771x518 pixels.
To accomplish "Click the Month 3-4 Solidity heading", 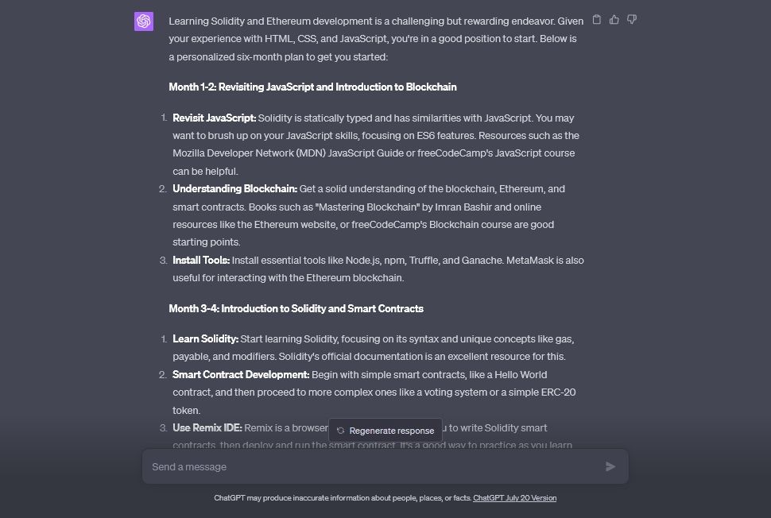I will coord(296,309).
